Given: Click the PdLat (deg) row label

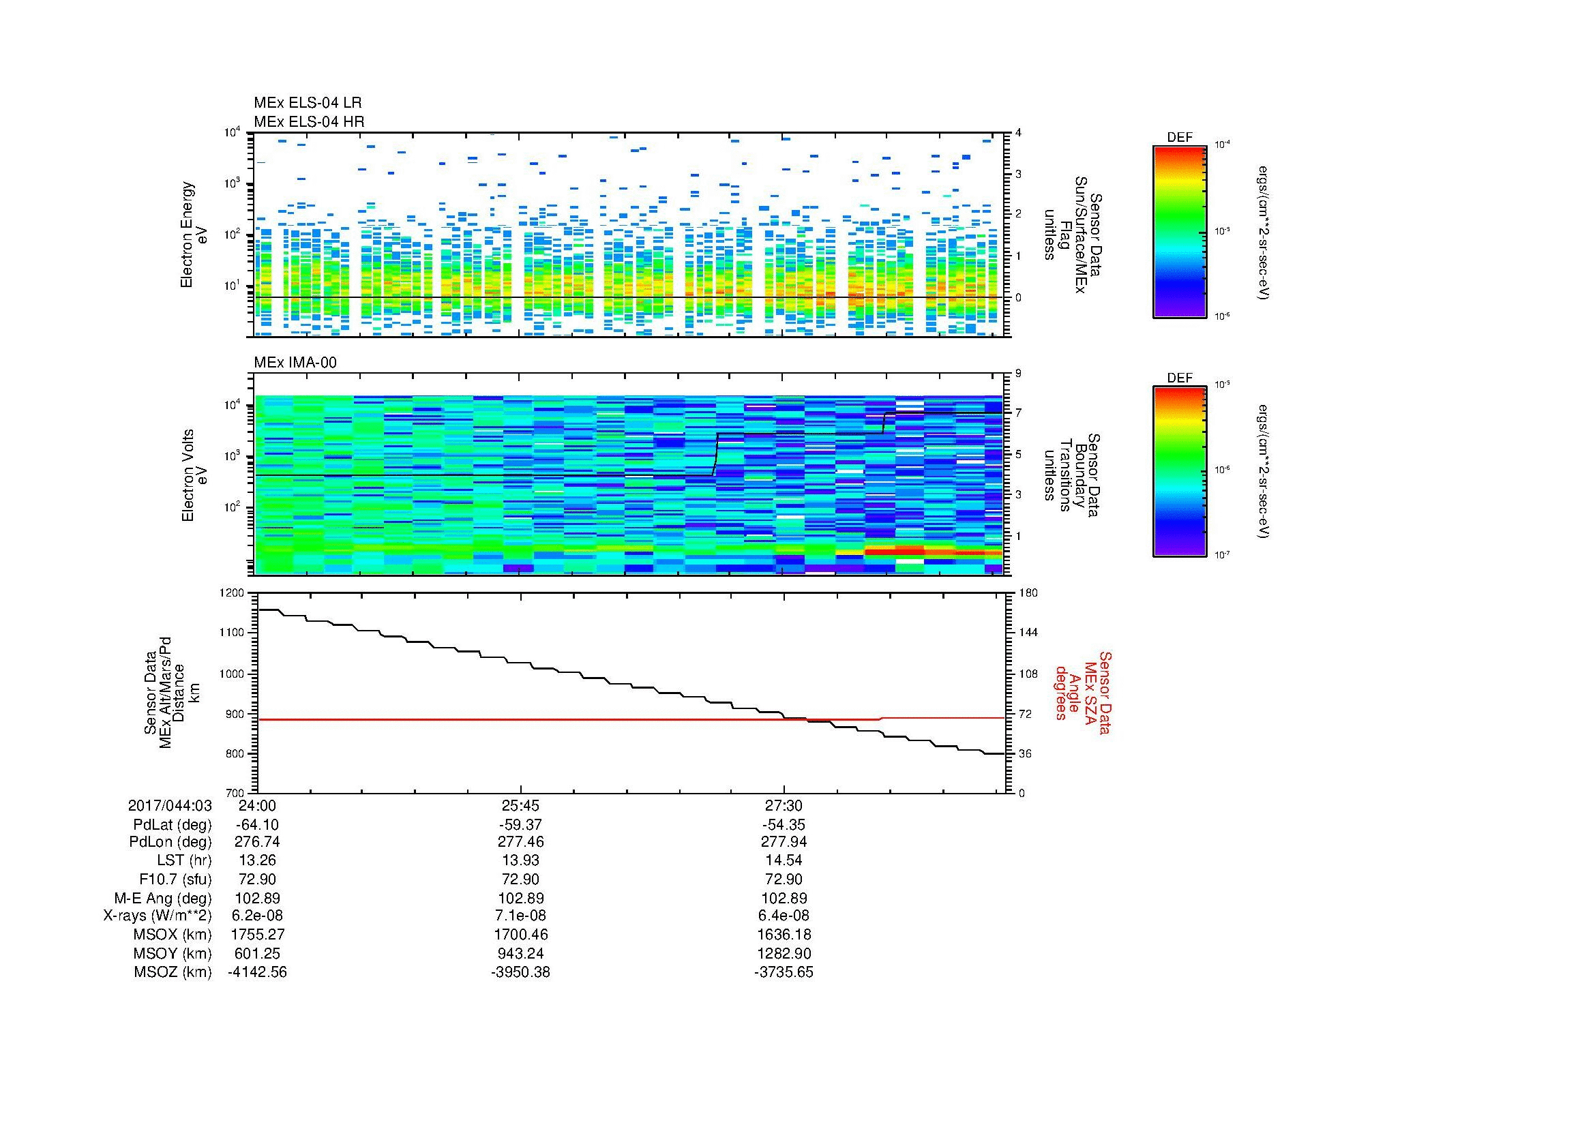Looking at the screenshot, I should click(173, 824).
